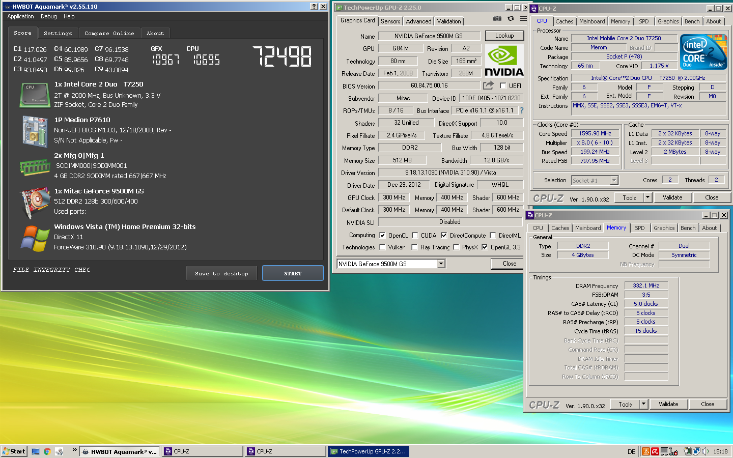Launch Chrome from the quick launch bar

(x=47, y=451)
